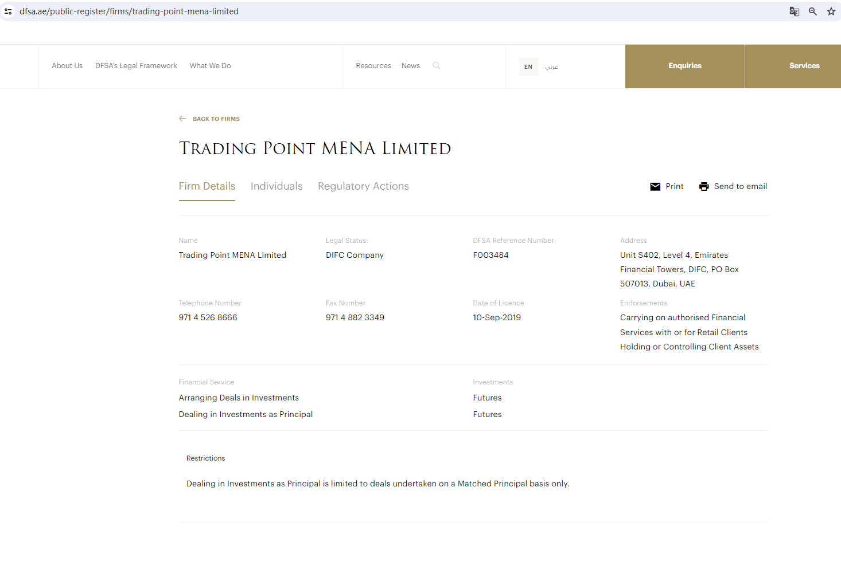
Task: Switch to the Individuals tab
Action: [277, 186]
